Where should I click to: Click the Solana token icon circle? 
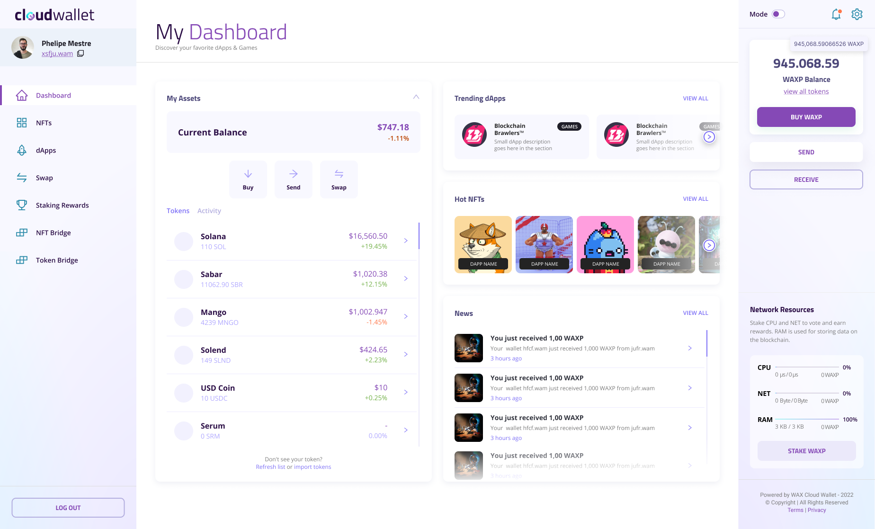tap(184, 242)
